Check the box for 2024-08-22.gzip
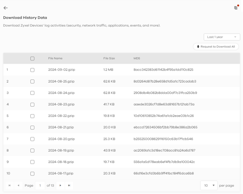 [32, 116]
